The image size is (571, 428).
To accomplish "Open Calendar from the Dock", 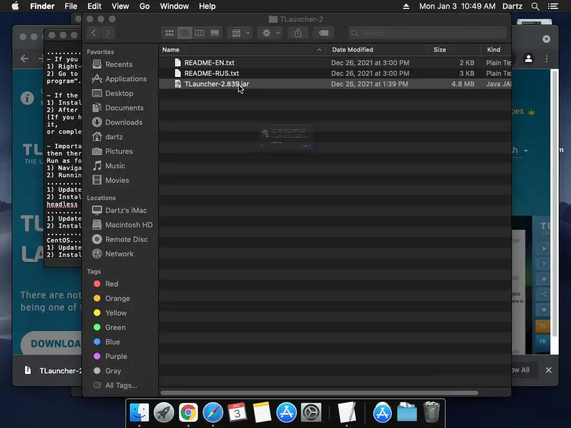I will pyautogui.click(x=238, y=412).
